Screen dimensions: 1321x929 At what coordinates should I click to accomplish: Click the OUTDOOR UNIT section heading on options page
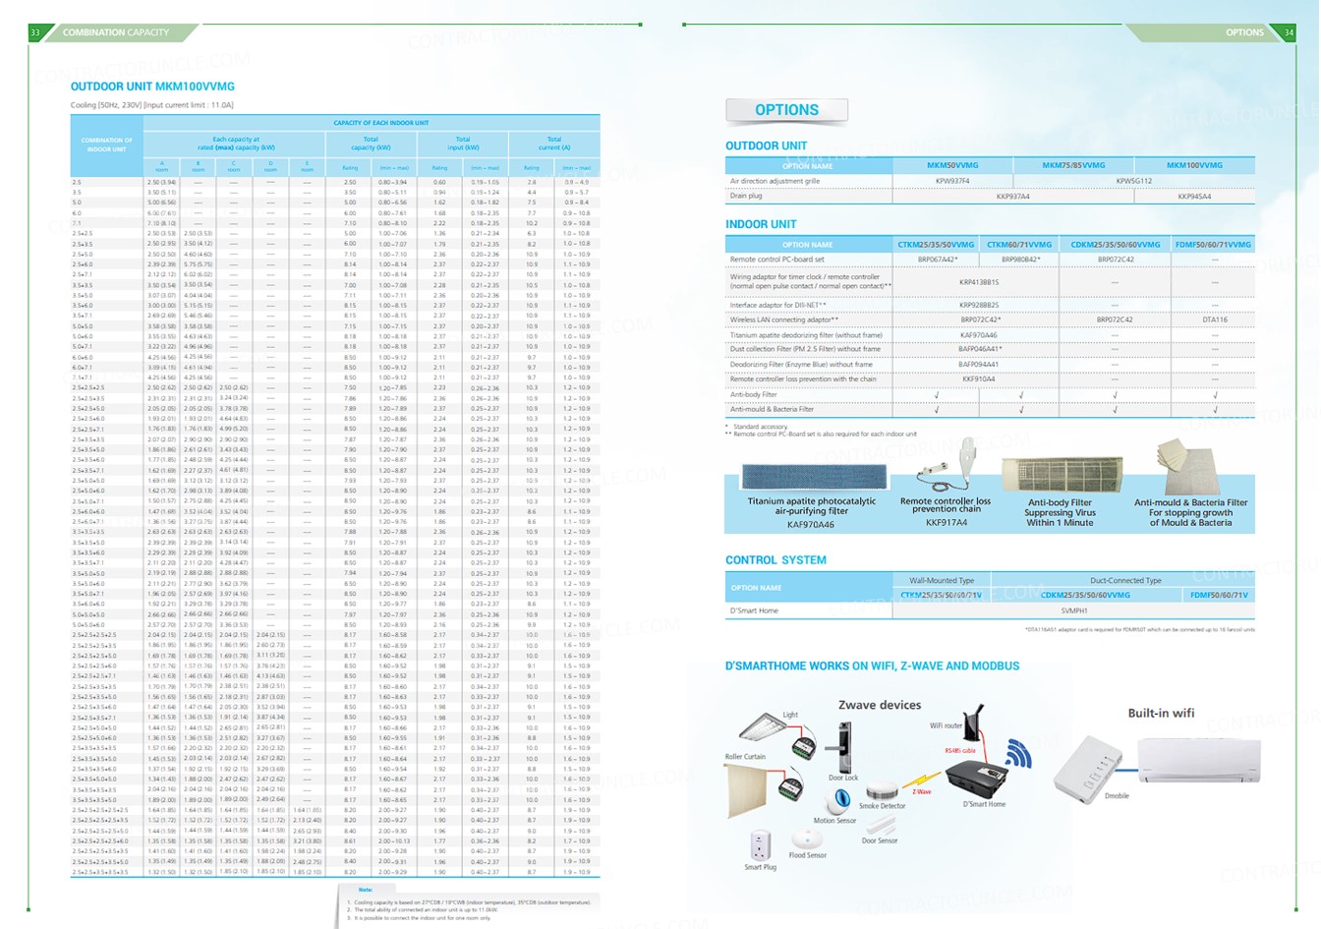(766, 145)
